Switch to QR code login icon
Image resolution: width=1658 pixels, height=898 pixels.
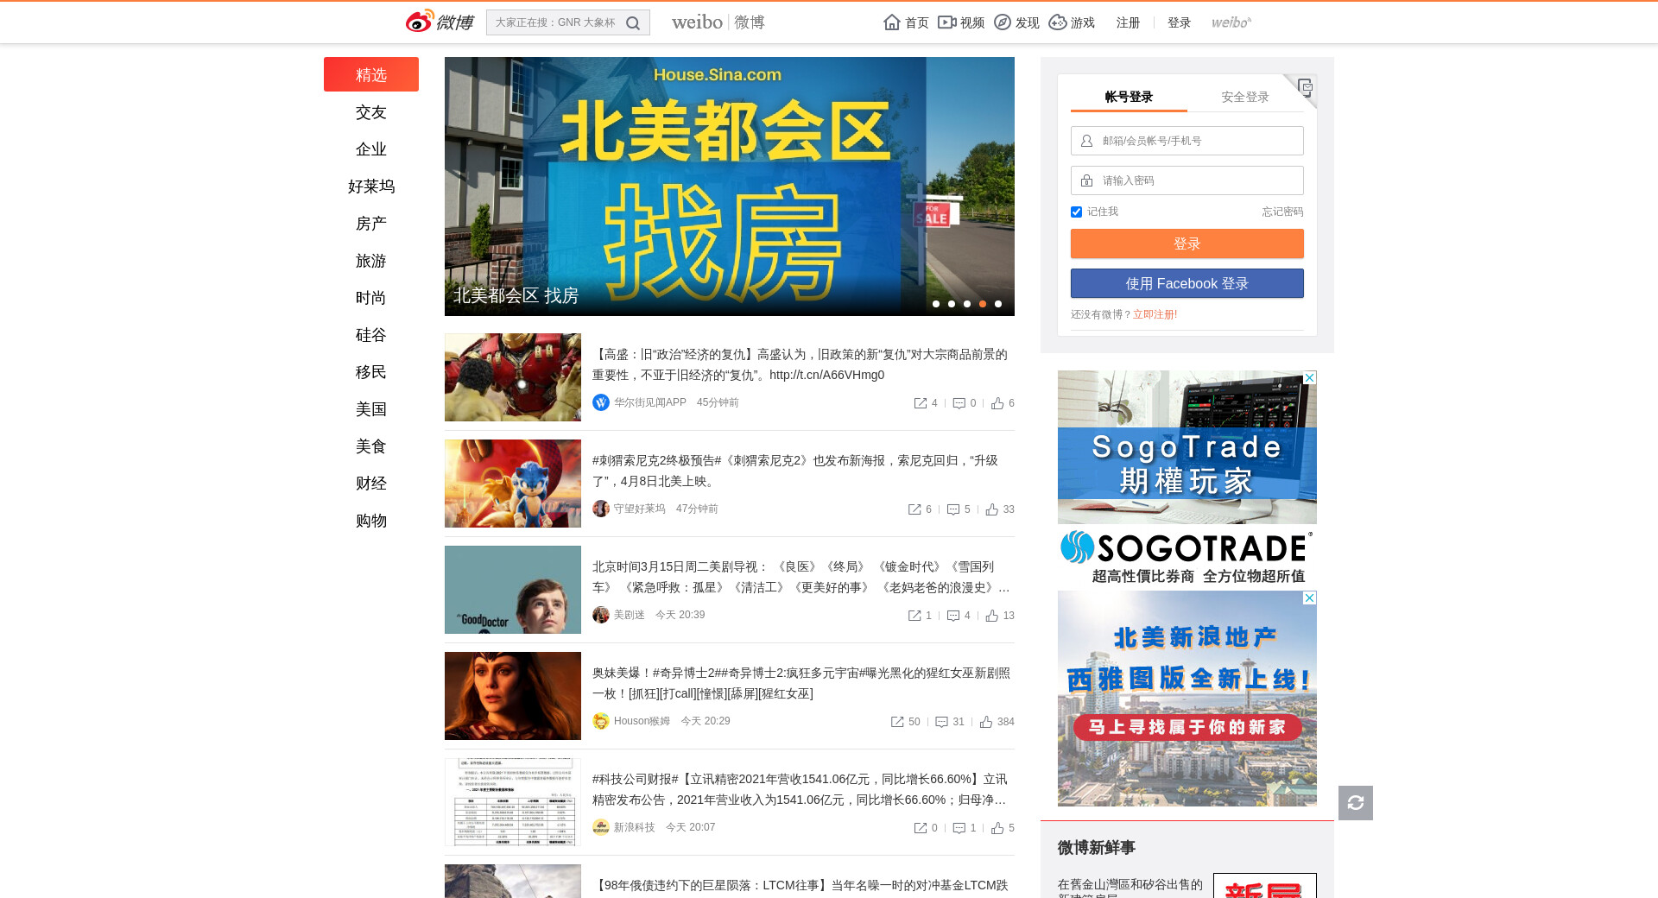1305,86
